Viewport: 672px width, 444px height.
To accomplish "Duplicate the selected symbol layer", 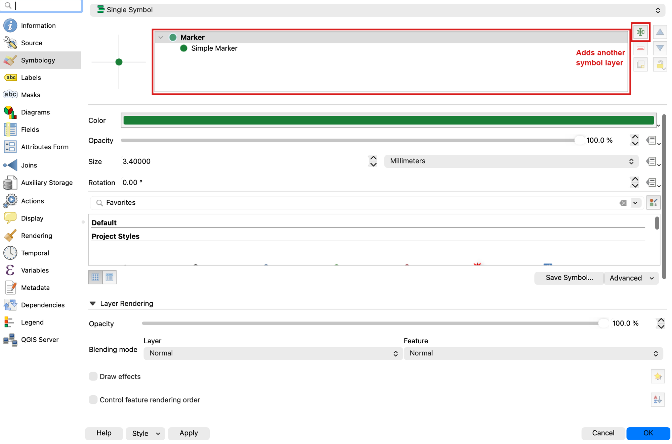I will [640, 64].
